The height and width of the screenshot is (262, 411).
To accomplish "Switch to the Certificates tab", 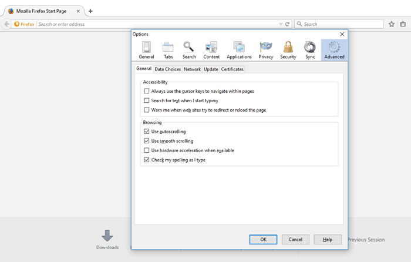I will [x=233, y=69].
